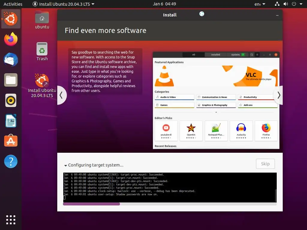Click the hwclock deprecated log line
307x230 pixels.
pos(130,191)
